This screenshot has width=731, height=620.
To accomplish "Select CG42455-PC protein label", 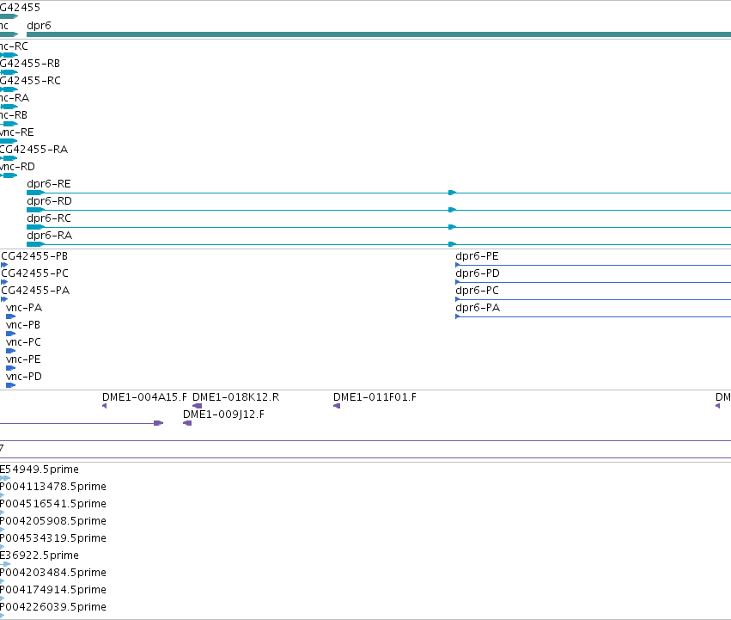I will click(x=35, y=273).
